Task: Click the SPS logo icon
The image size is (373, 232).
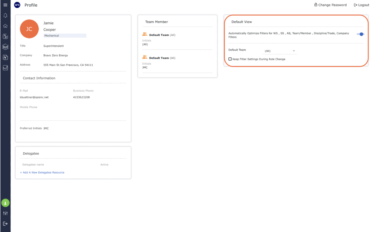Action: tap(17, 5)
